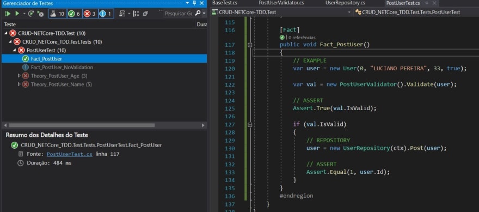Click the group-by hierarchy icon
Screen dimensions: 479x212
(136, 14)
